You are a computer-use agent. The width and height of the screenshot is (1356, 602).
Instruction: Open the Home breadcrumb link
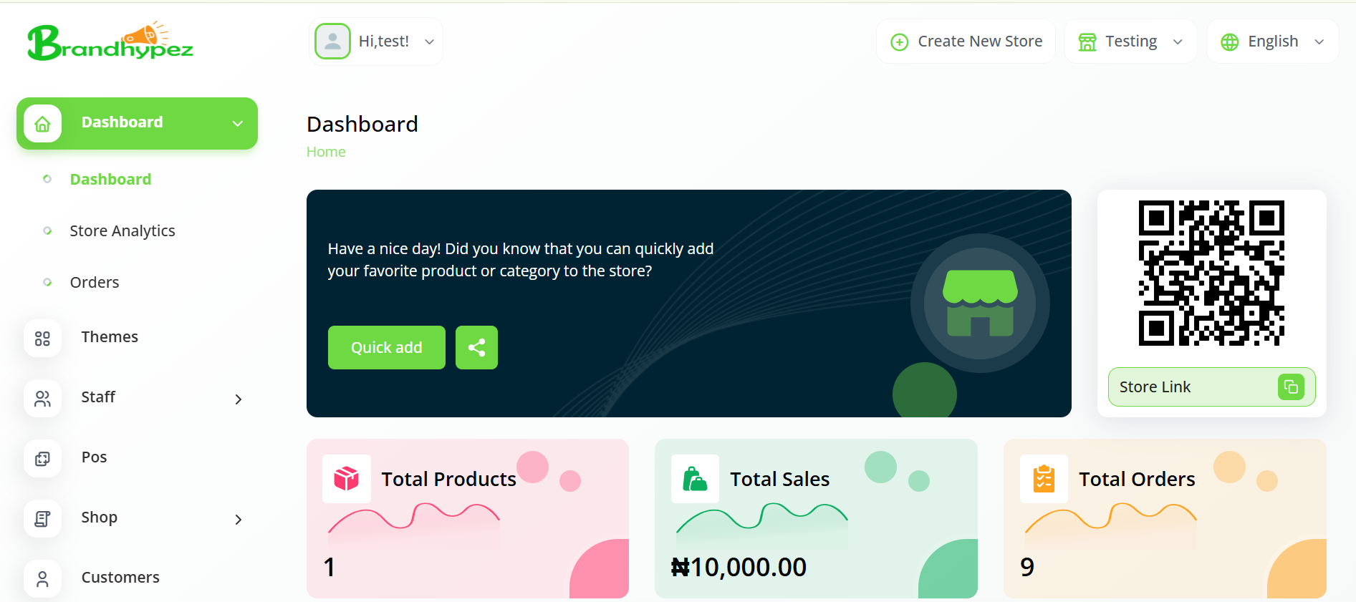point(326,151)
